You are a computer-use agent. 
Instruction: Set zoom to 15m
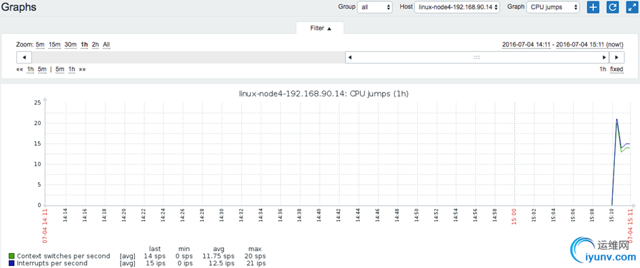click(x=54, y=45)
